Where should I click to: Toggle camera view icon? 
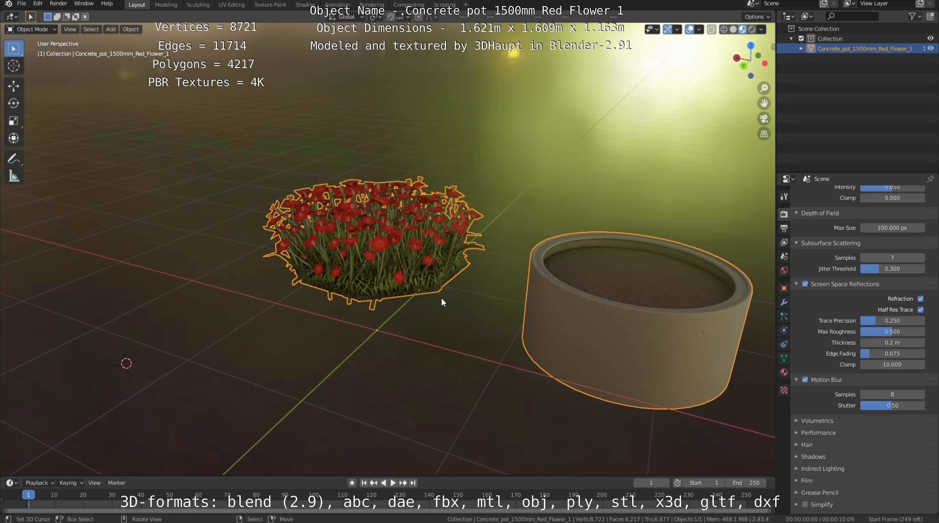[x=764, y=119]
